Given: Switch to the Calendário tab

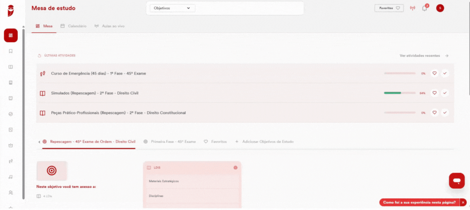Looking at the screenshot, I should pyautogui.click(x=74, y=26).
